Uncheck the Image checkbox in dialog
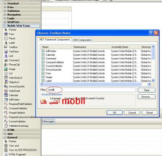 43,77
